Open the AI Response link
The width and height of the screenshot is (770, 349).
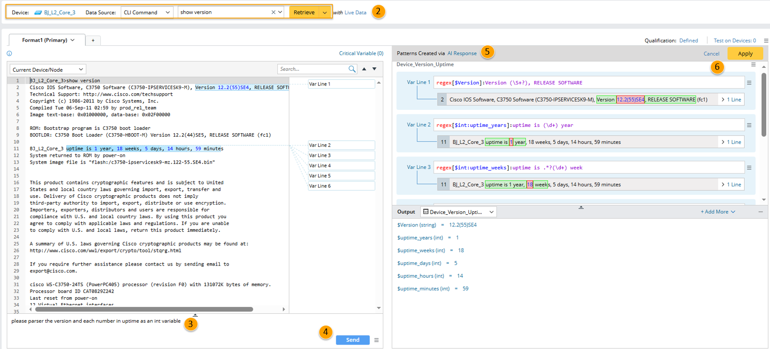coord(462,54)
